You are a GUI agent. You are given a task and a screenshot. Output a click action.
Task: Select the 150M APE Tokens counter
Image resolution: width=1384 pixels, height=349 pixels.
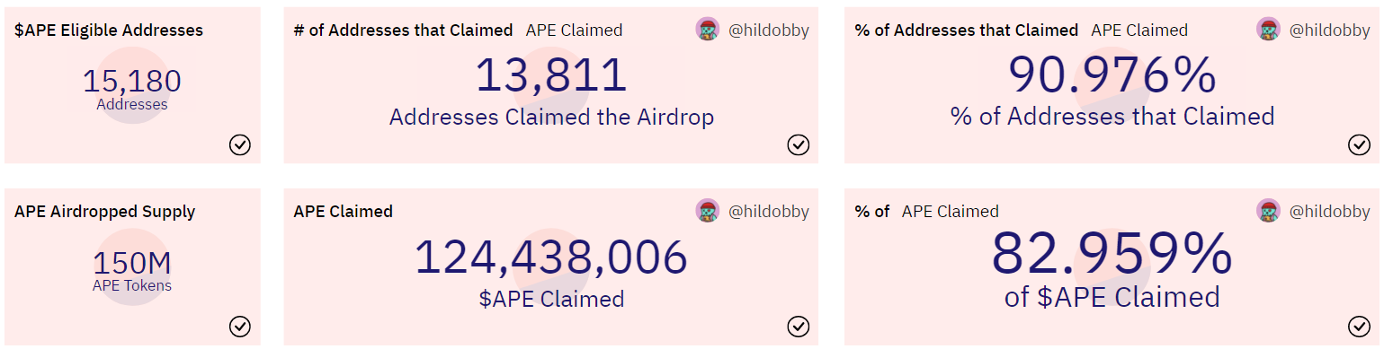(x=132, y=270)
